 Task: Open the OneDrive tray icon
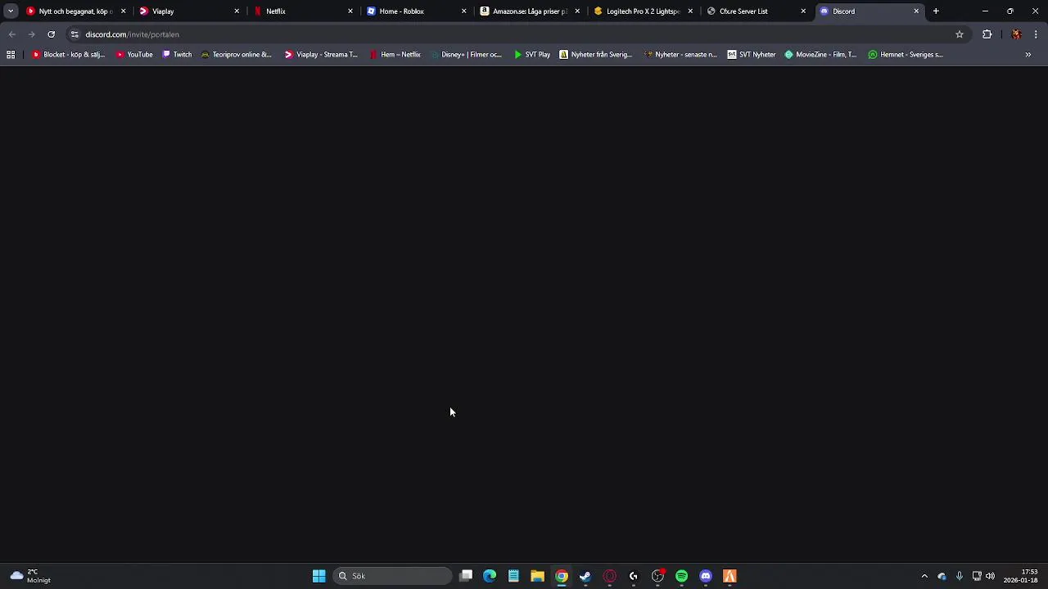942,576
